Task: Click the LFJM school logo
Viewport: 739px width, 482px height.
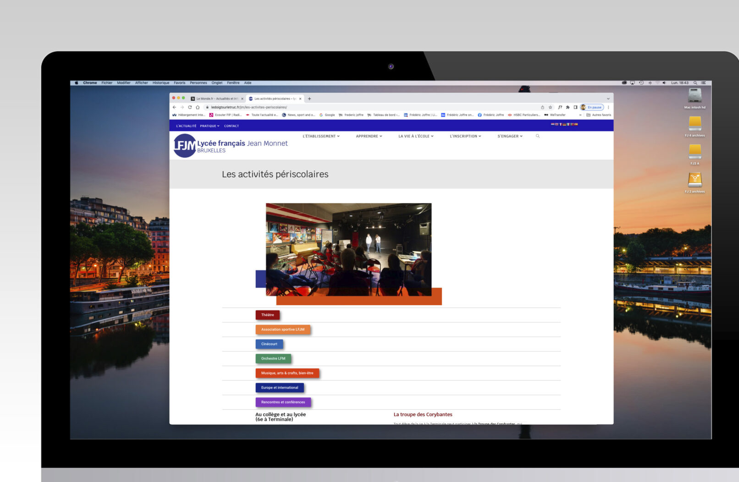Action: coord(185,146)
